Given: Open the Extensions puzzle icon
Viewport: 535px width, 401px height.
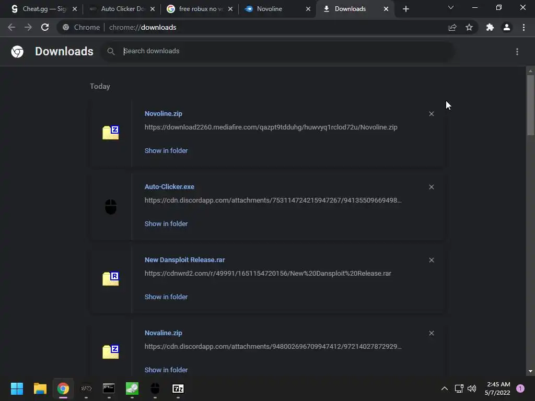Looking at the screenshot, I should point(490,27).
